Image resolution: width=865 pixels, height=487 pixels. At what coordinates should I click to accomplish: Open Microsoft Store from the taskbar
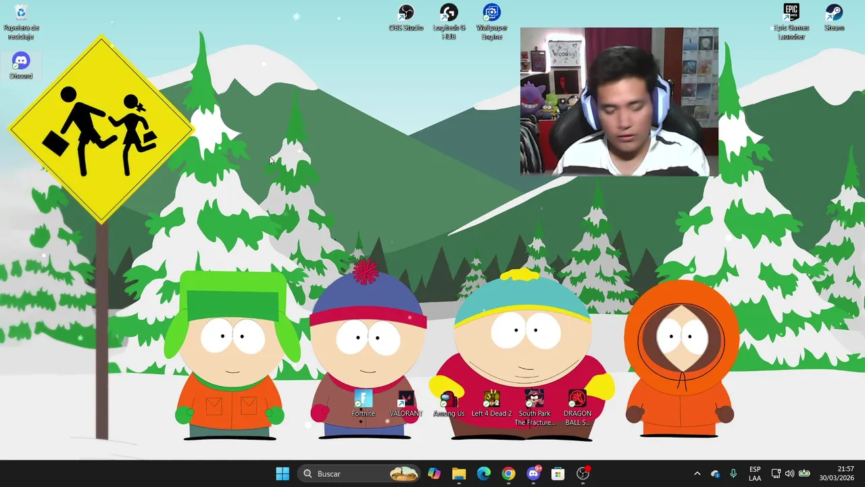coord(558,473)
